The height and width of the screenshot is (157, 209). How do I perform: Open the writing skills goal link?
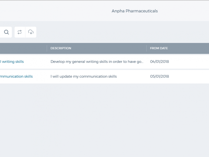12,61
